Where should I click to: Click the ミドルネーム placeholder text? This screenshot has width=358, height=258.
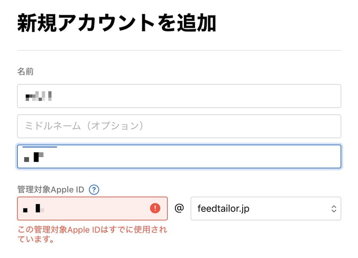point(84,126)
